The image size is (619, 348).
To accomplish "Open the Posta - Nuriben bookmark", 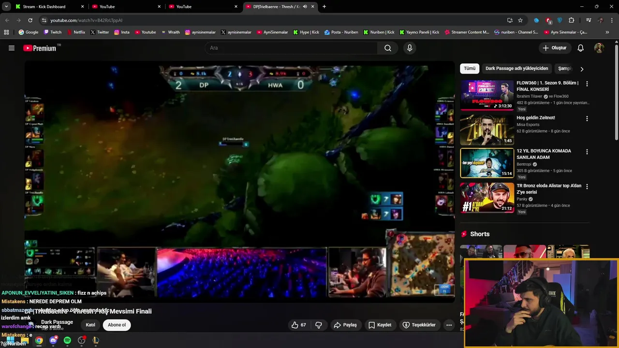I will (341, 32).
